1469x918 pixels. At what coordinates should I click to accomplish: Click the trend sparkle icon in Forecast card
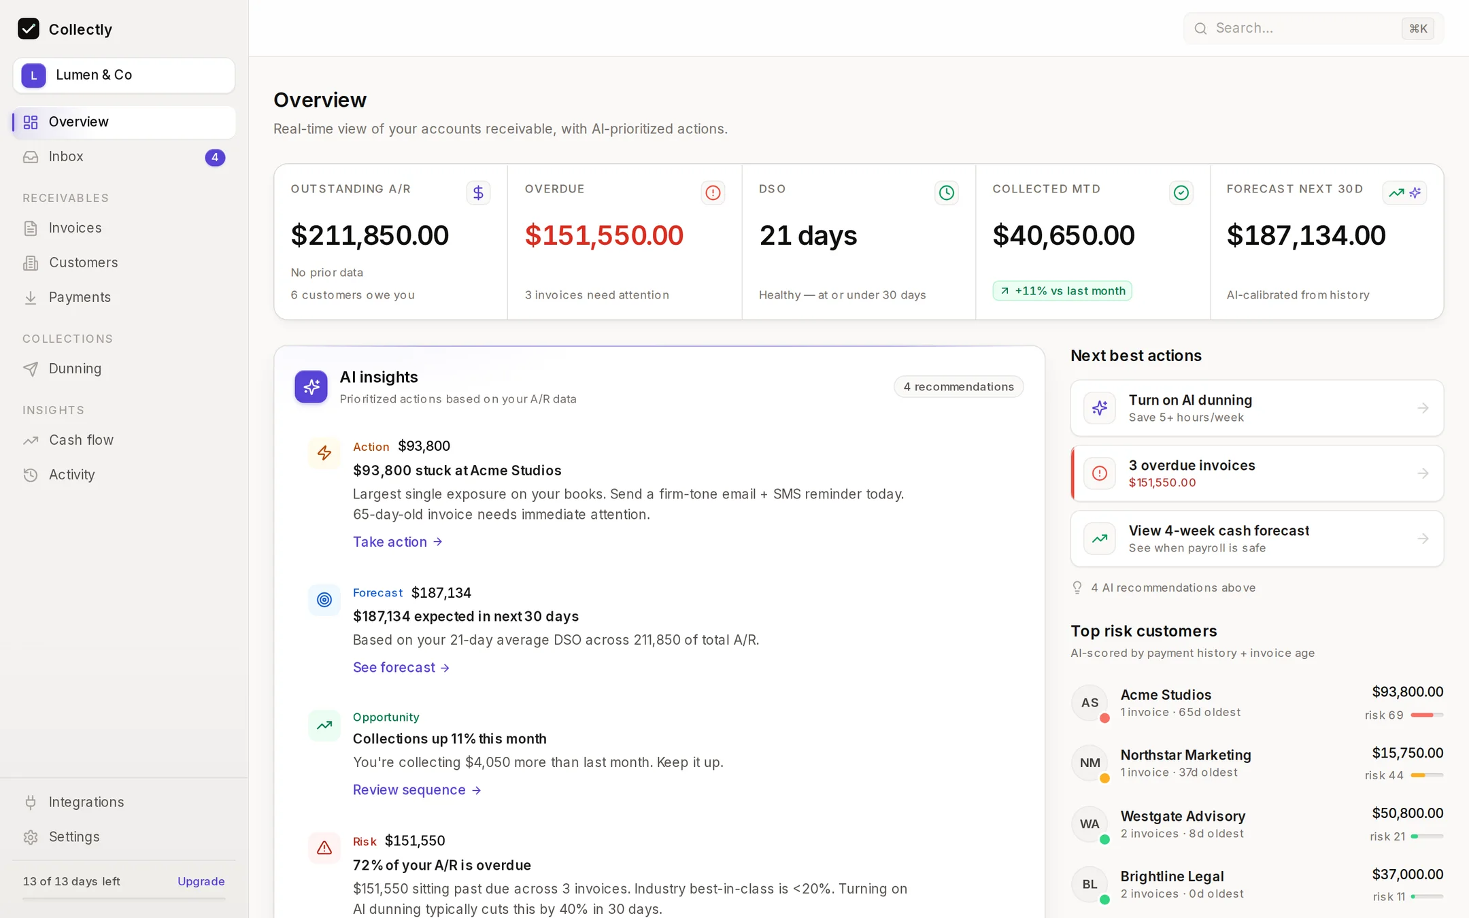pyautogui.click(x=1404, y=193)
